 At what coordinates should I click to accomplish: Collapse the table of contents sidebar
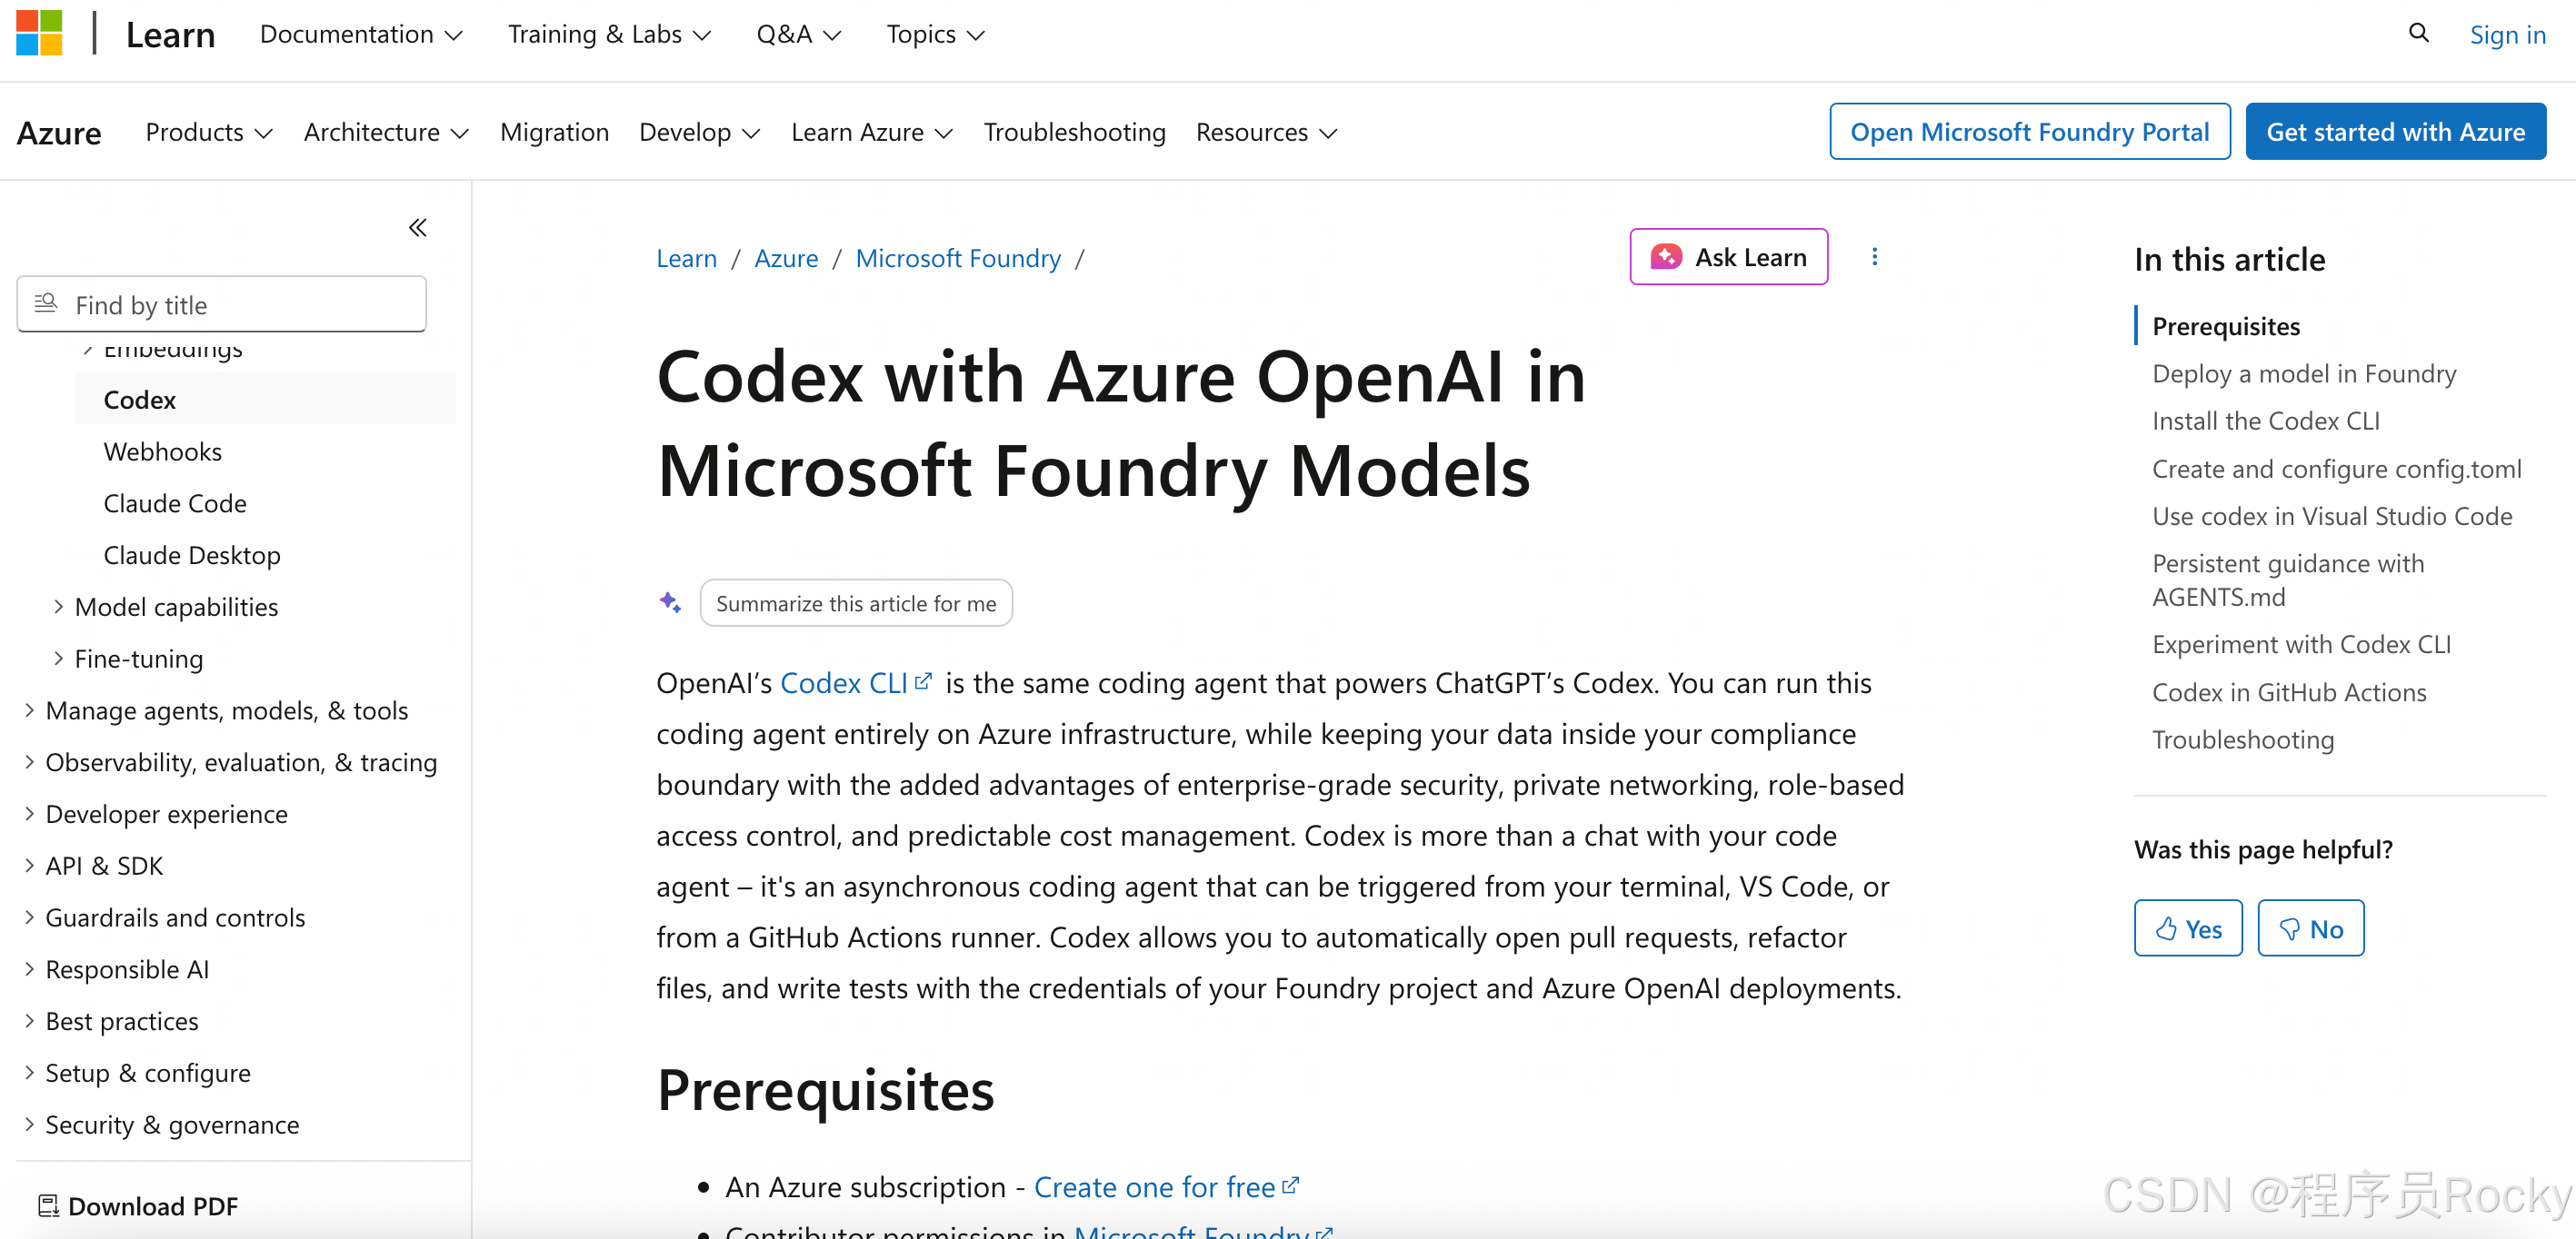click(418, 228)
